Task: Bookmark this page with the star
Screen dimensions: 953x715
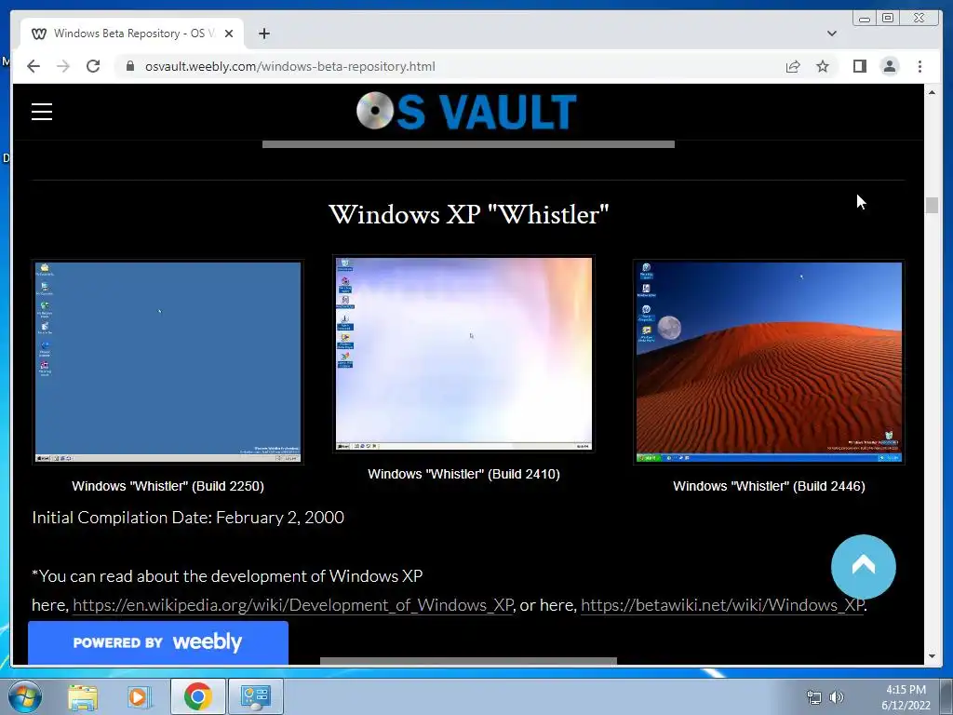Action: pyautogui.click(x=823, y=66)
